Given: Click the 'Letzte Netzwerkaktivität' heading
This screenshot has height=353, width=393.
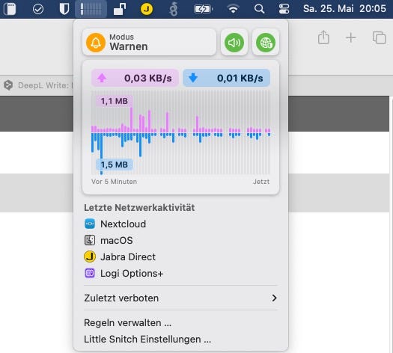Looking at the screenshot, I should [139, 208].
